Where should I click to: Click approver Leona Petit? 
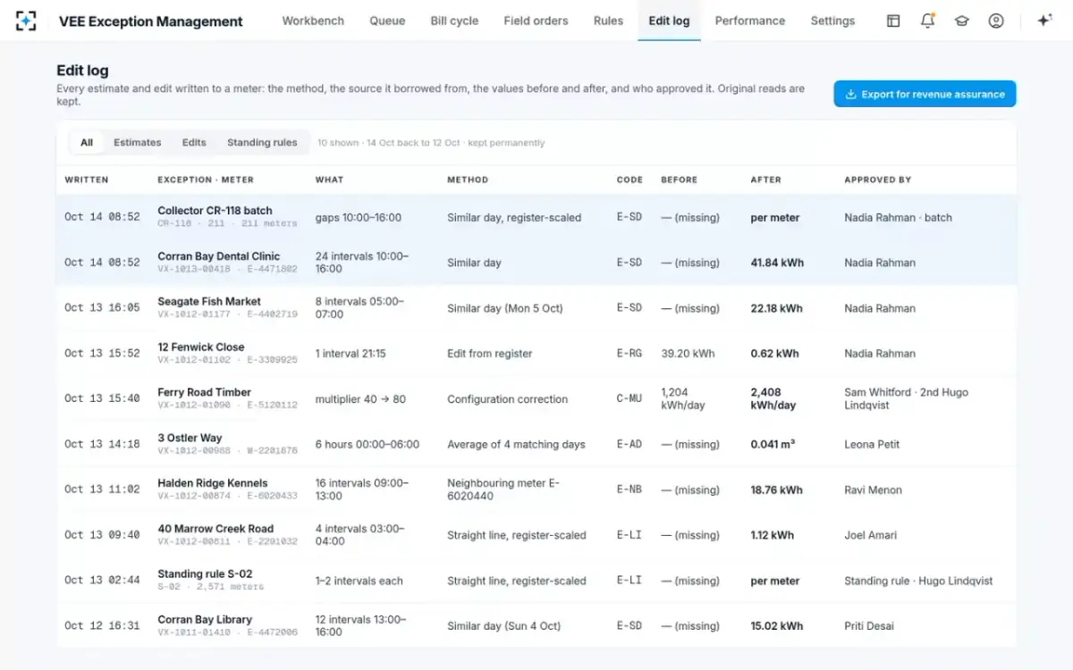click(872, 444)
